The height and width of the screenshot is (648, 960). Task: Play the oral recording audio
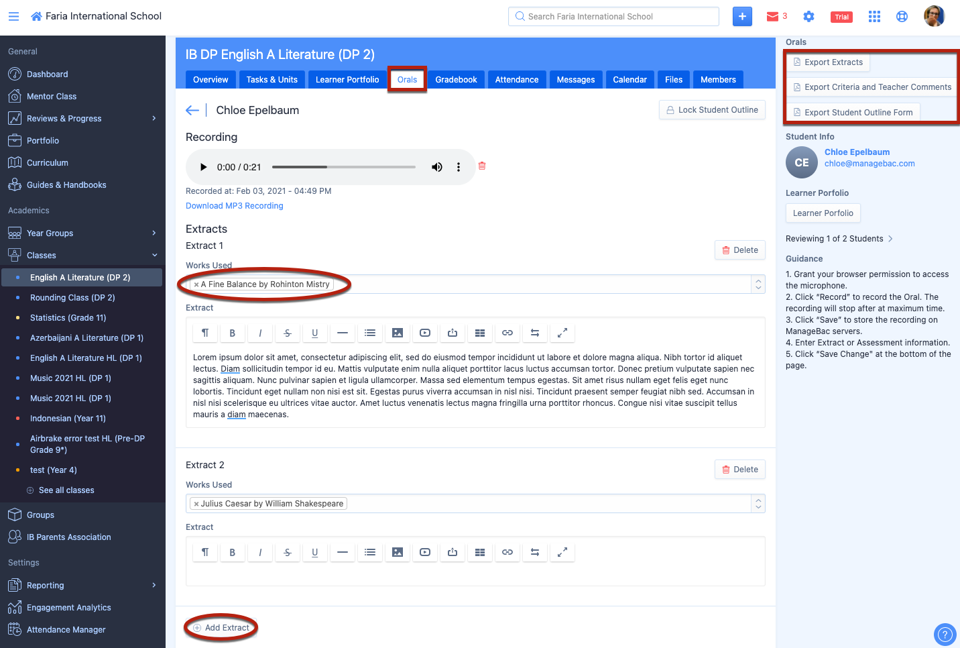(203, 167)
